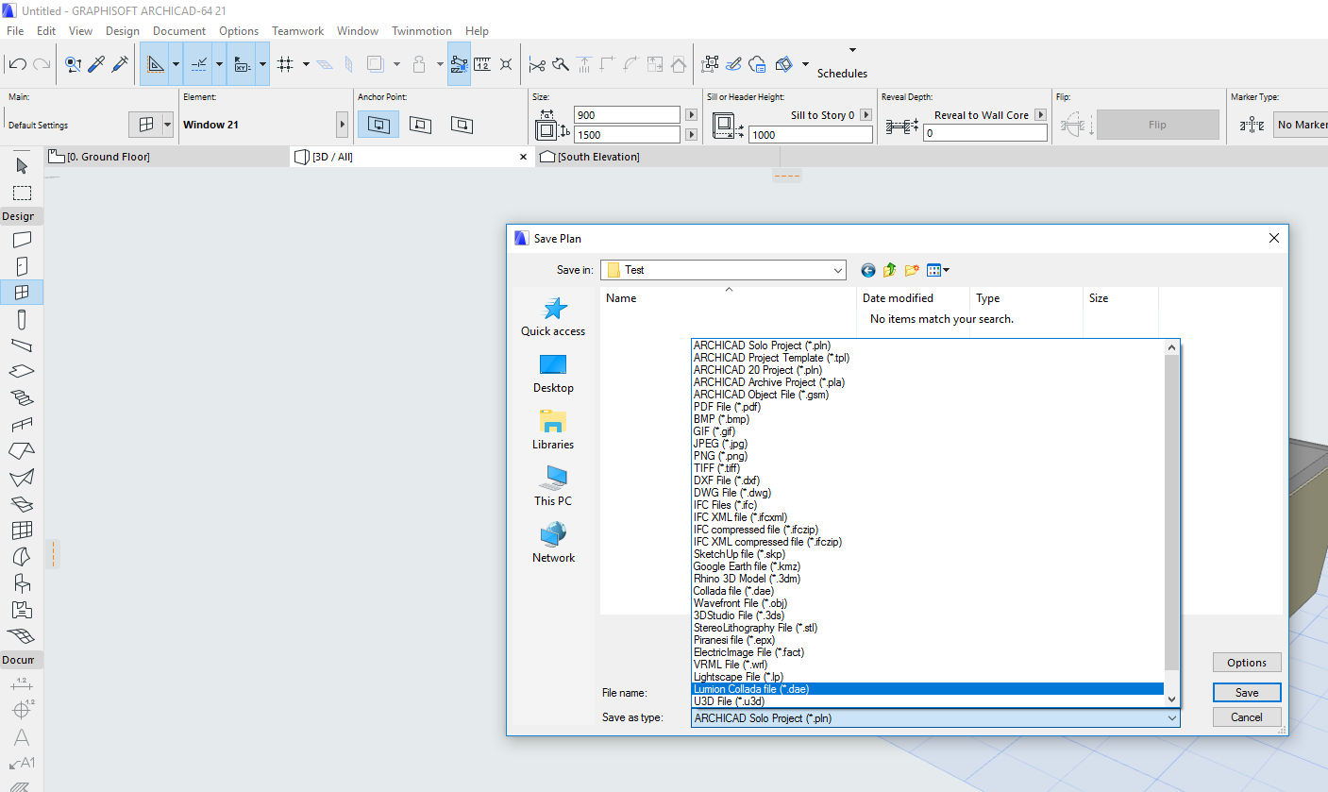Click the Redo arrow in the toolbar
Screen dimensions: 1328x792
41,64
